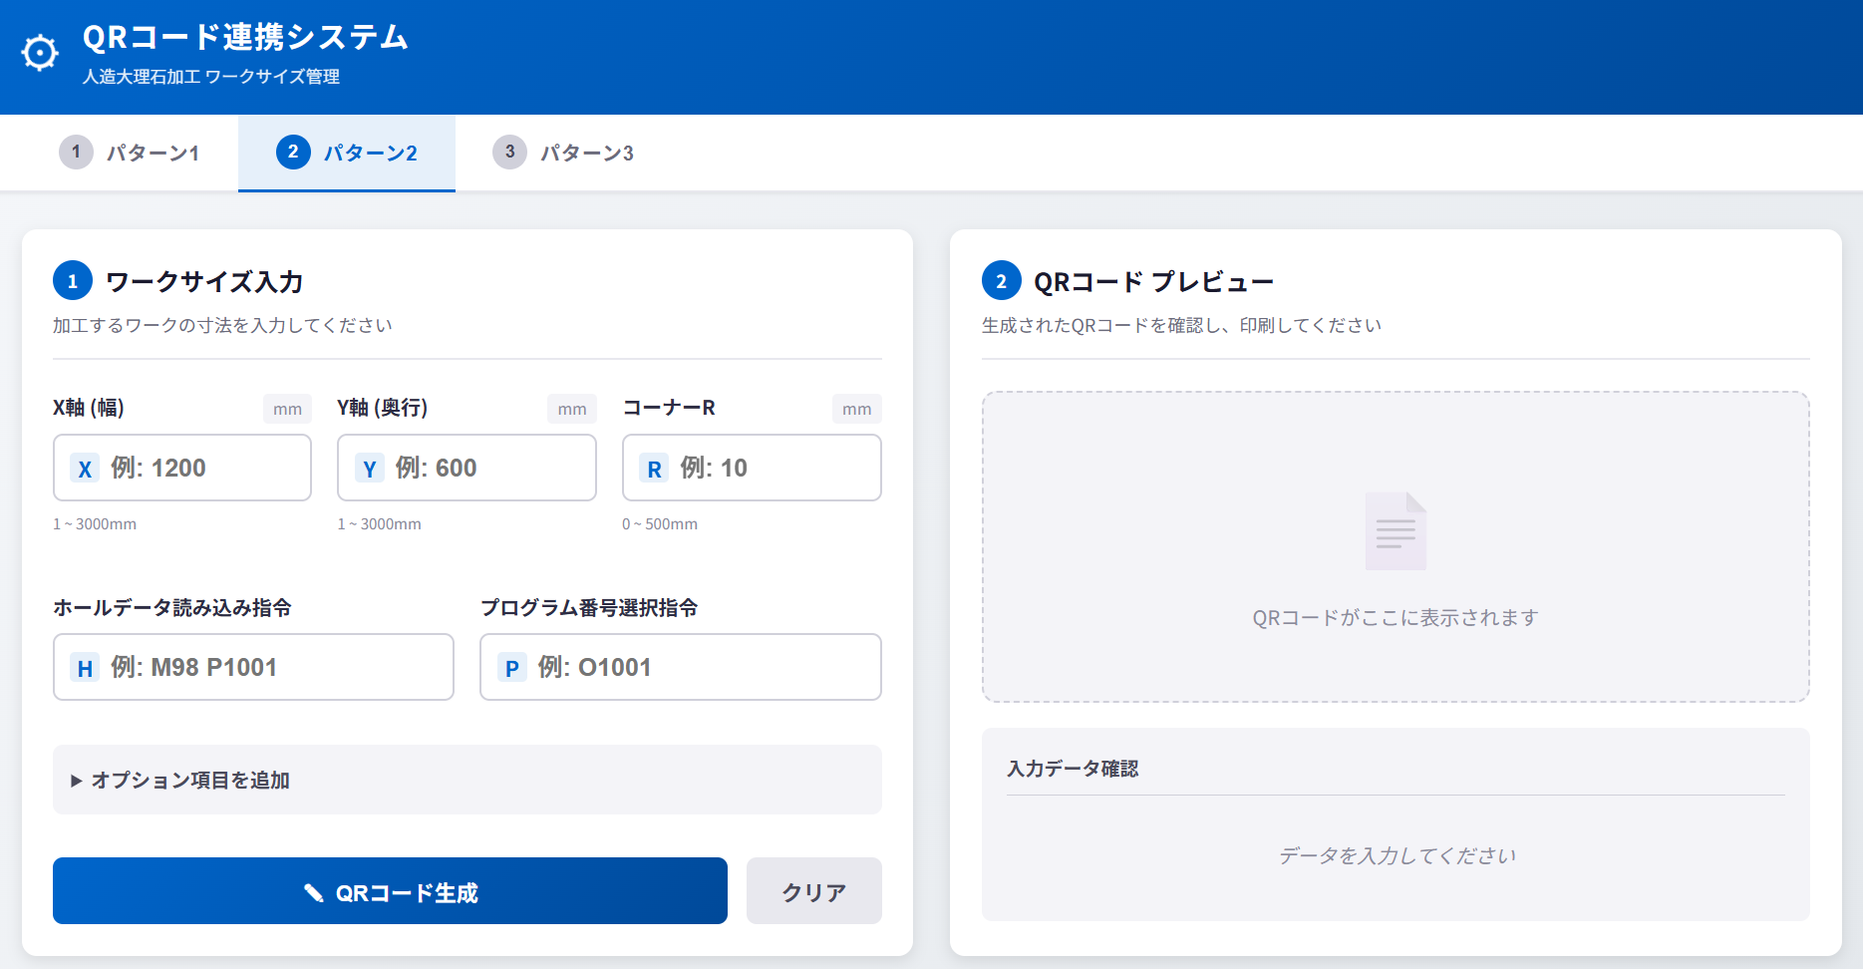Click the H badge for hole data command
This screenshot has height=969, width=1863.
pyautogui.click(x=85, y=667)
